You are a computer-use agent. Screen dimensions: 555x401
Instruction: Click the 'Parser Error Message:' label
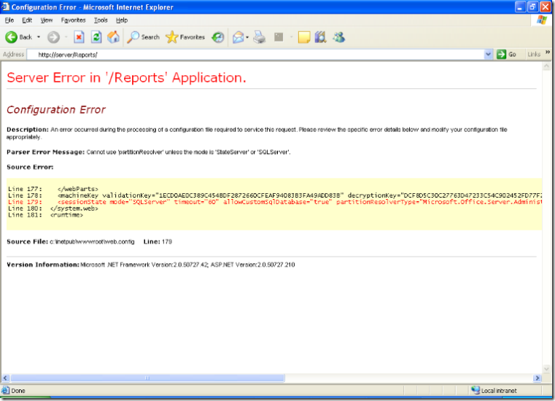coord(45,152)
